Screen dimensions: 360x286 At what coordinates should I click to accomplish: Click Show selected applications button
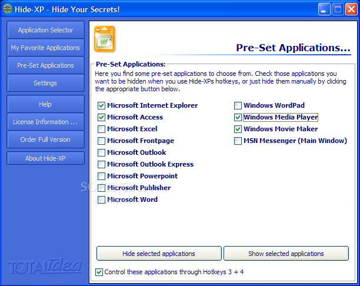286,254
